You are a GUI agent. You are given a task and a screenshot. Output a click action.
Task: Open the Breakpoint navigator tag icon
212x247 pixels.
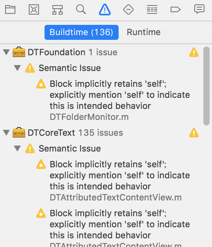[x=175, y=9]
